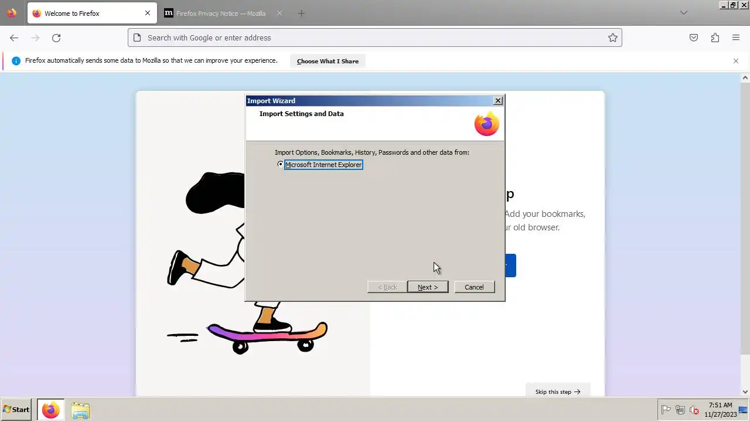Go forward one page
The width and height of the screenshot is (750, 422).
[35, 38]
